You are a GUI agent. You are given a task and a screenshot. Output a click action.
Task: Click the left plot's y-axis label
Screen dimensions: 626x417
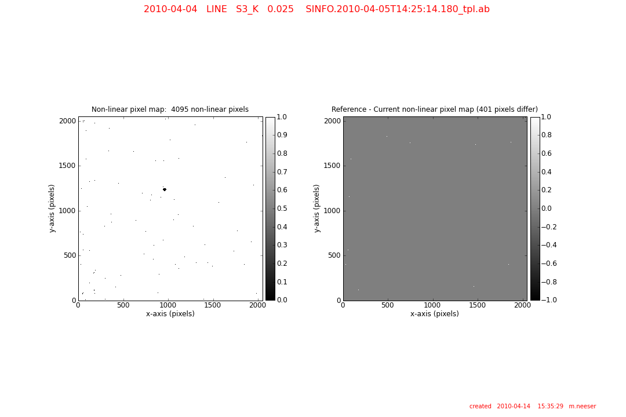pyautogui.click(x=52, y=209)
